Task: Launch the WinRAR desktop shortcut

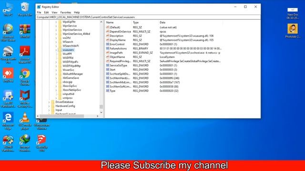Action: tap(25, 31)
